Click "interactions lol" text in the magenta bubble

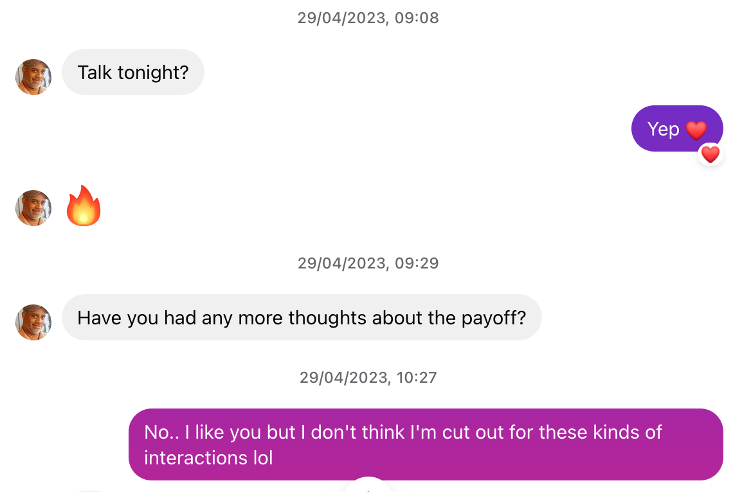pos(208,458)
